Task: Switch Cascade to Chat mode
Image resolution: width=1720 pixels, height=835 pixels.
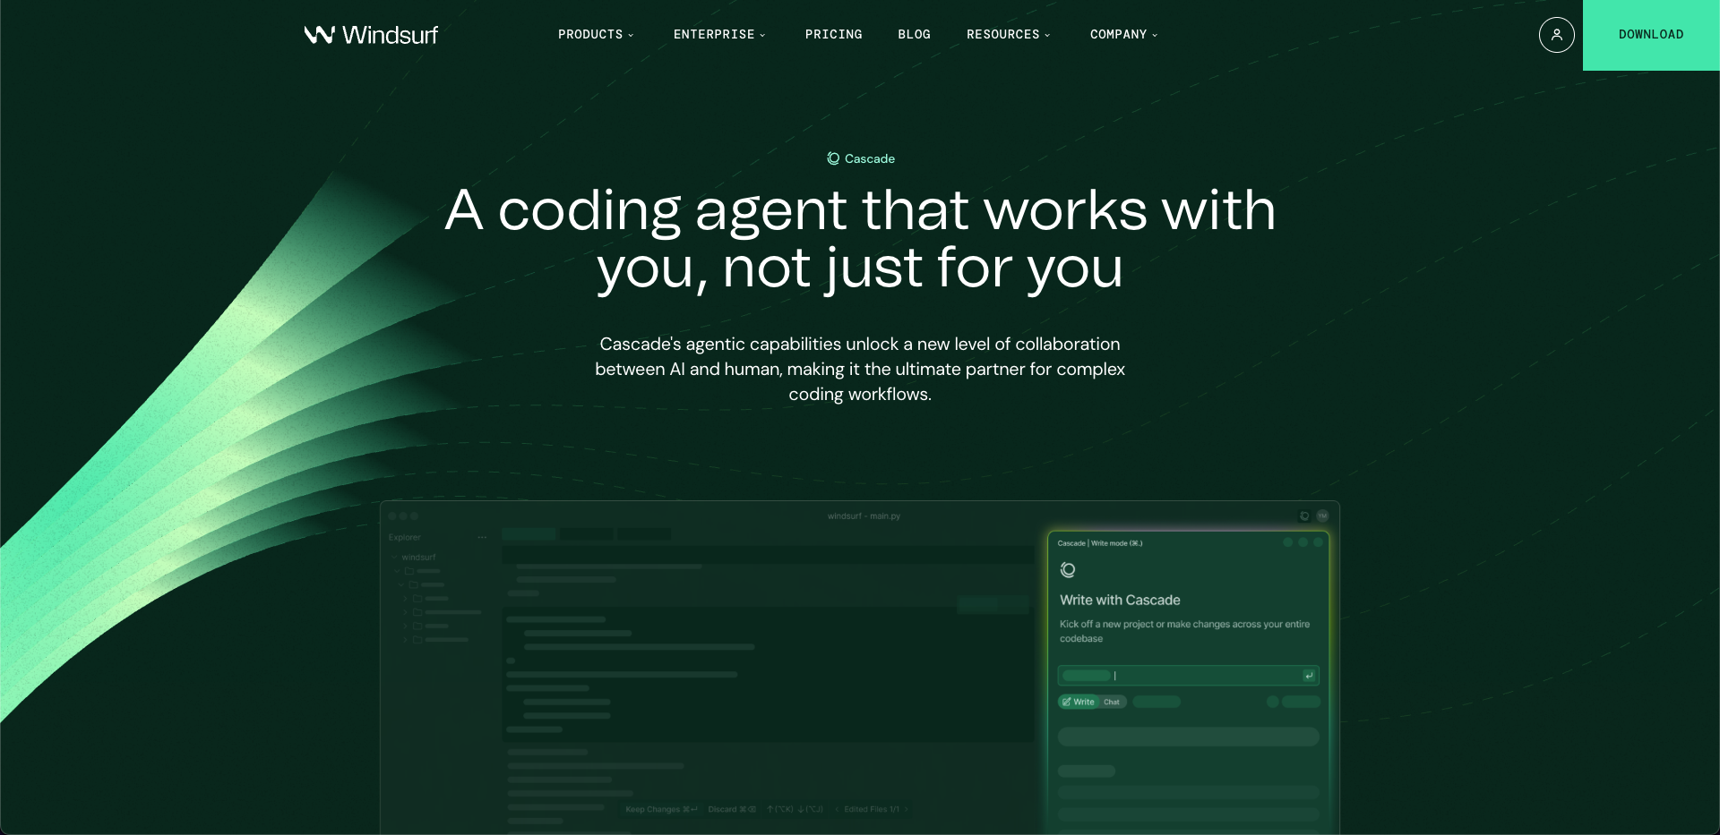Action: tap(1112, 702)
